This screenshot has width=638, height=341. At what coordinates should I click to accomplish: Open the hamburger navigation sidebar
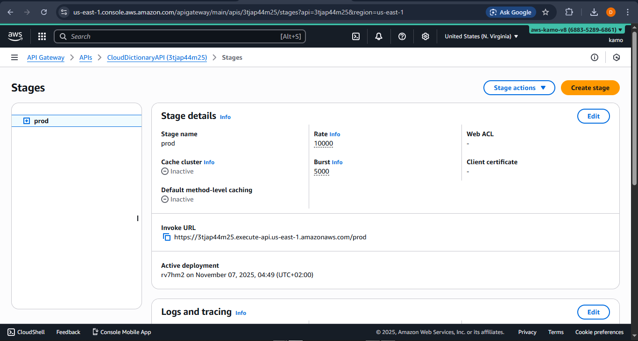pyautogui.click(x=14, y=57)
